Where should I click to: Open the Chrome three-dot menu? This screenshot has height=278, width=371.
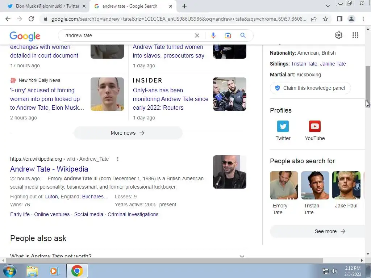pyautogui.click(x=363, y=19)
